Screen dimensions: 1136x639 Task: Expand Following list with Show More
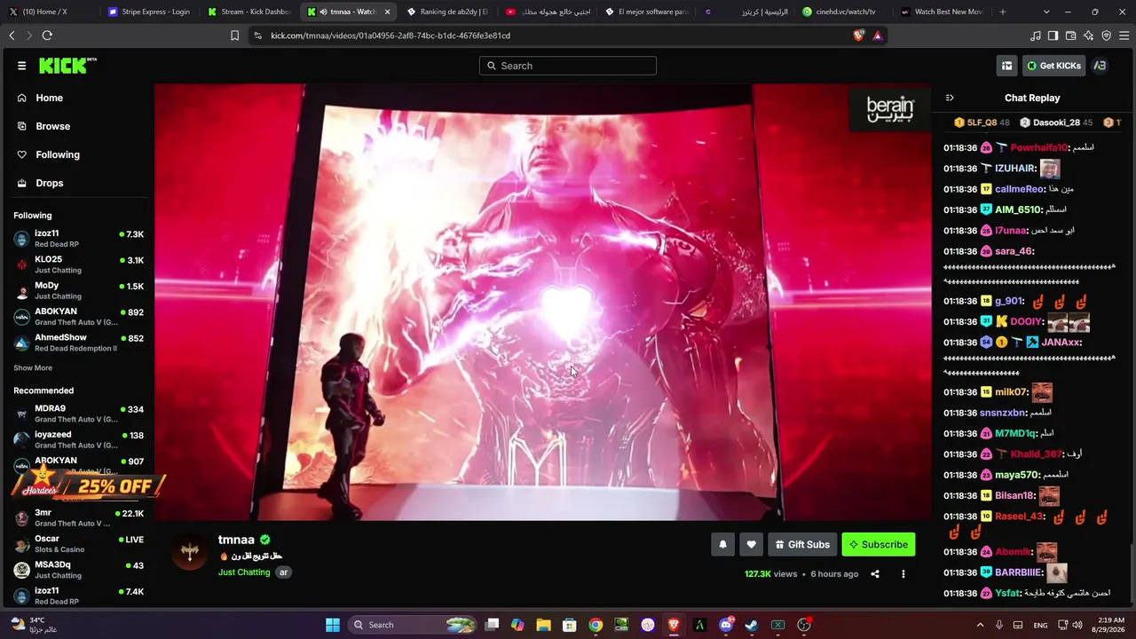click(x=33, y=368)
